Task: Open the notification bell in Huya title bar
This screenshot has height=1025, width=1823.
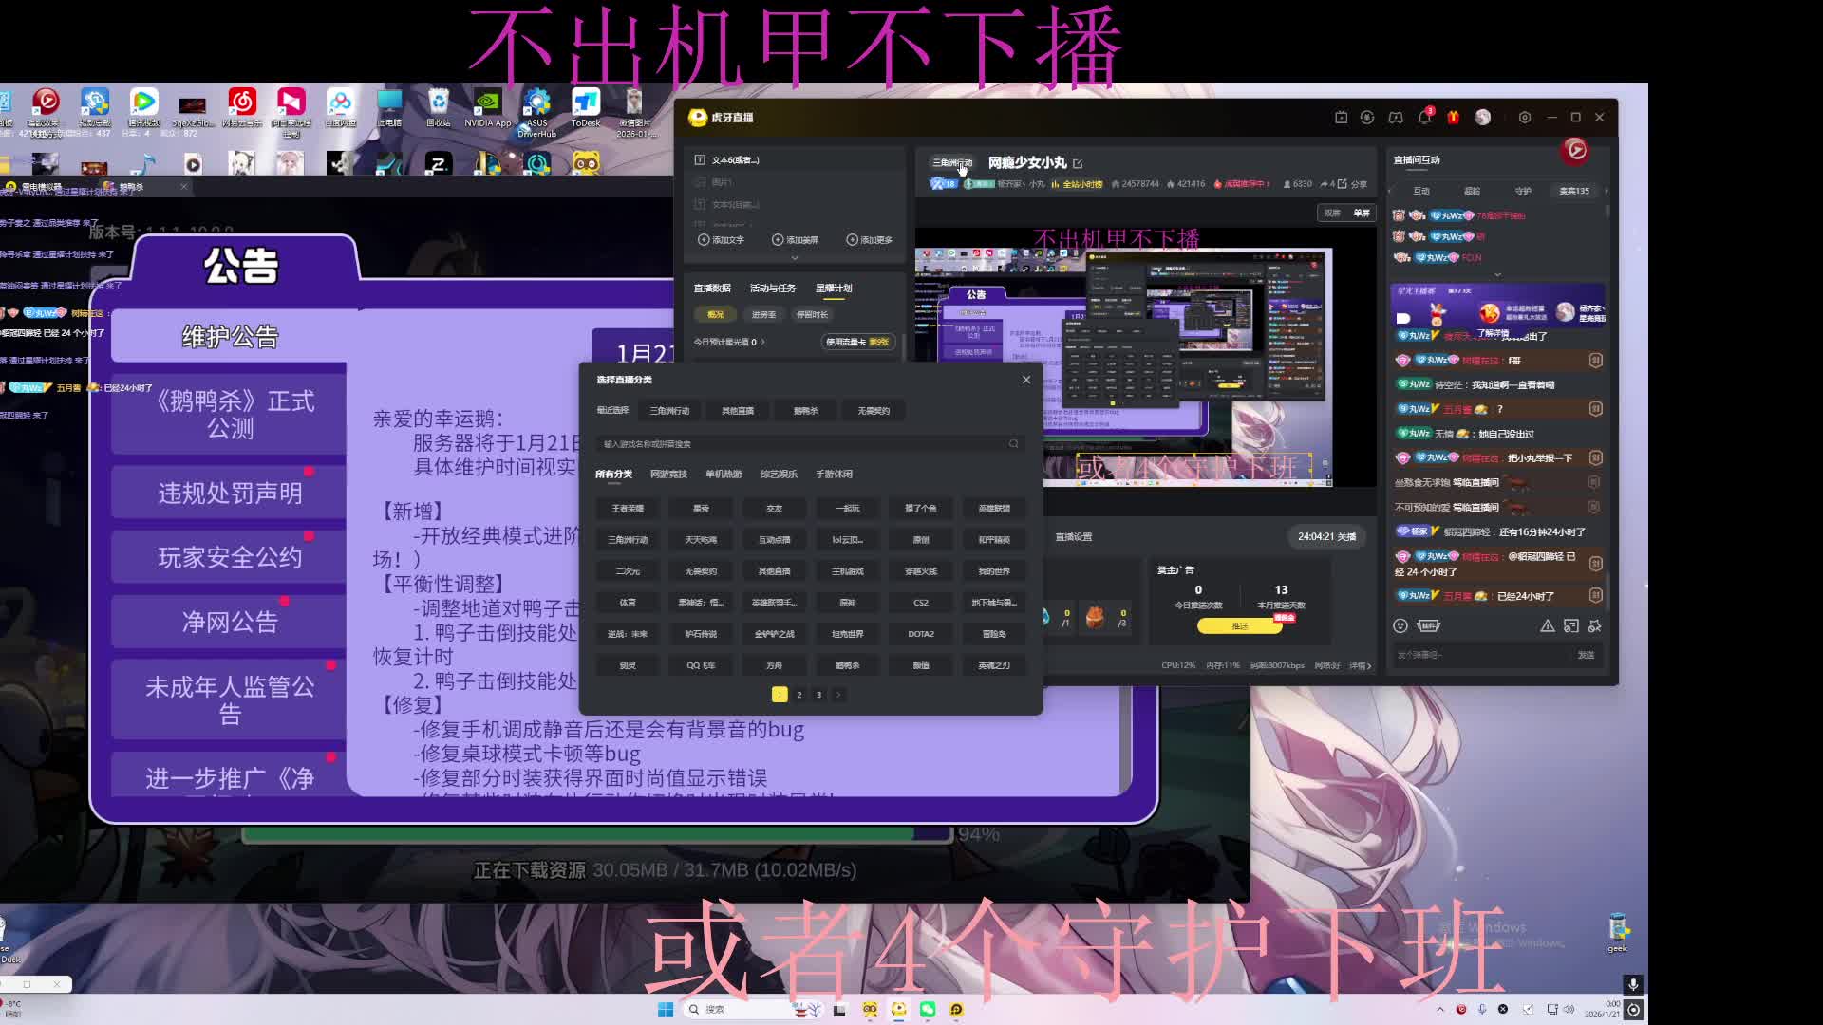Action: 1424,118
